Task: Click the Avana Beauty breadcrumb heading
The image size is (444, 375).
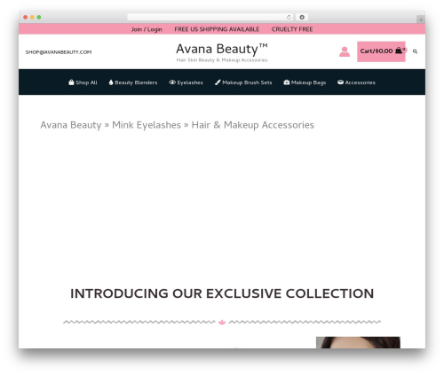Action: point(177,125)
